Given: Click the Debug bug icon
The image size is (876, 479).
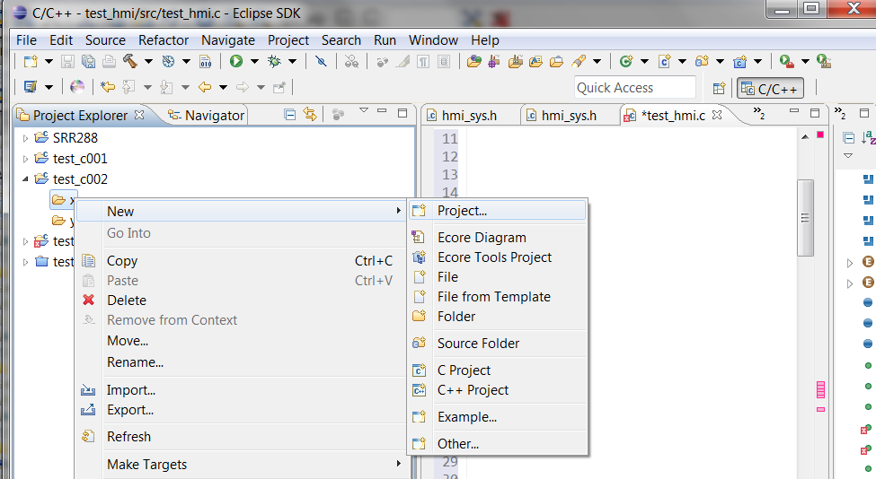Looking at the screenshot, I should point(274,61).
